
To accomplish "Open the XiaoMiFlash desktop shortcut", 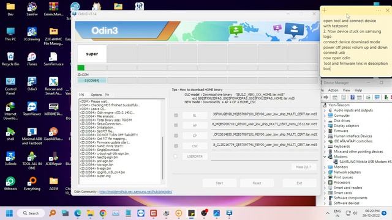I will [x=53, y=133].
